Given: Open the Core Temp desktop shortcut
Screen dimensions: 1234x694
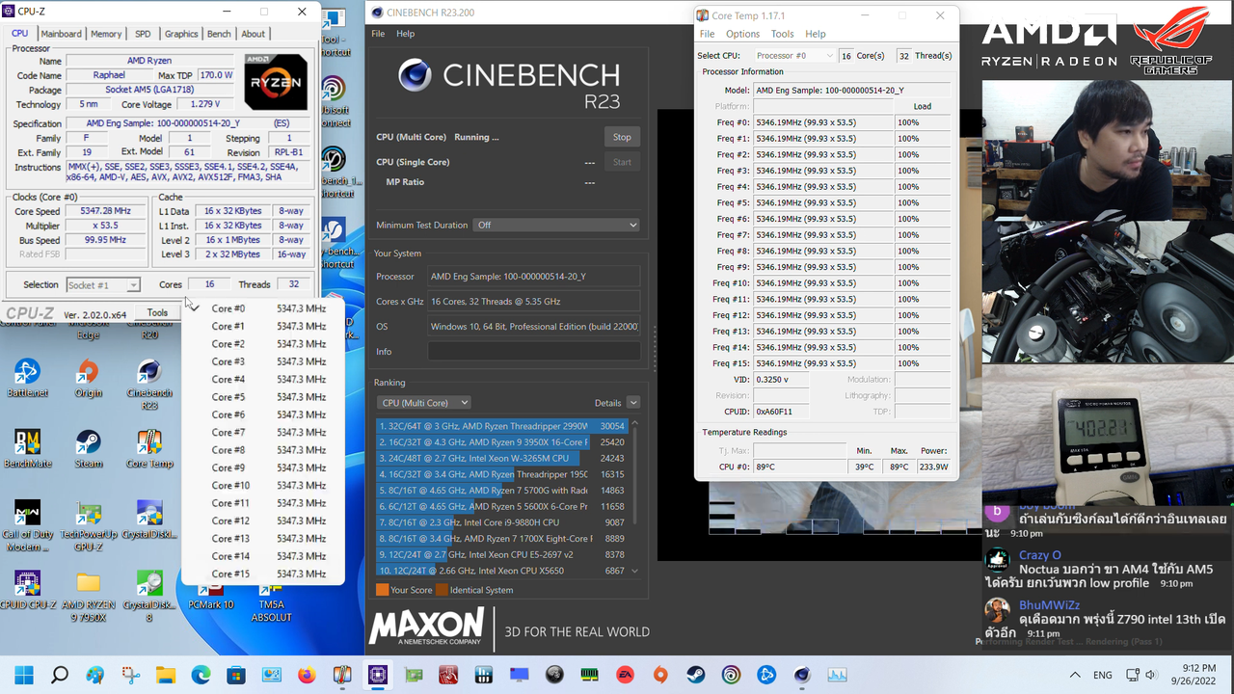Looking at the screenshot, I should point(149,443).
